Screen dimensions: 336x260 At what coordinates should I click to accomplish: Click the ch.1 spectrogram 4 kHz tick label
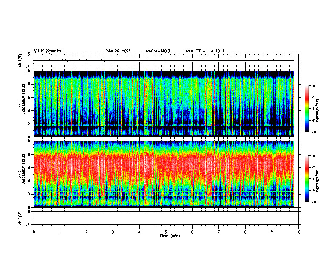30,111
